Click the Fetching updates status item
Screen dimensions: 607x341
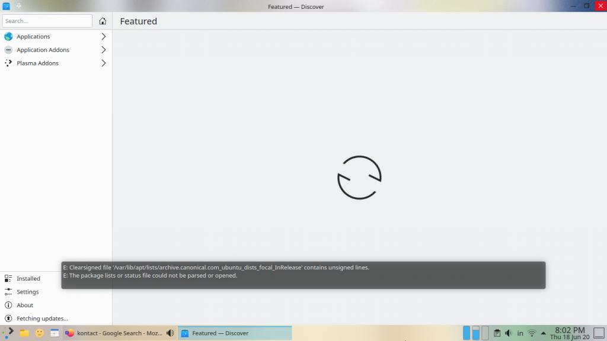[x=41, y=319]
